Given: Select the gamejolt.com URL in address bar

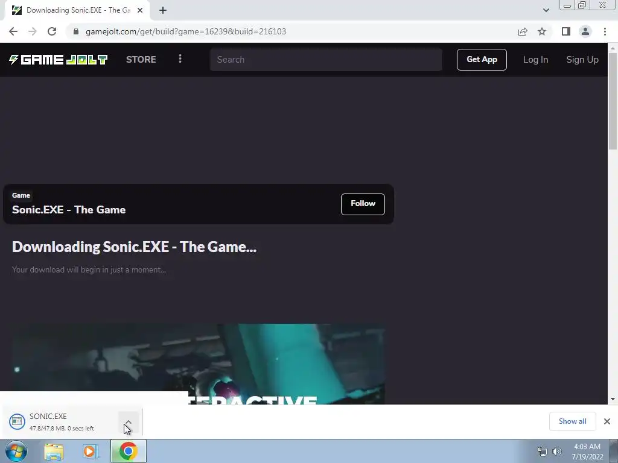Looking at the screenshot, I should (186, 31).
